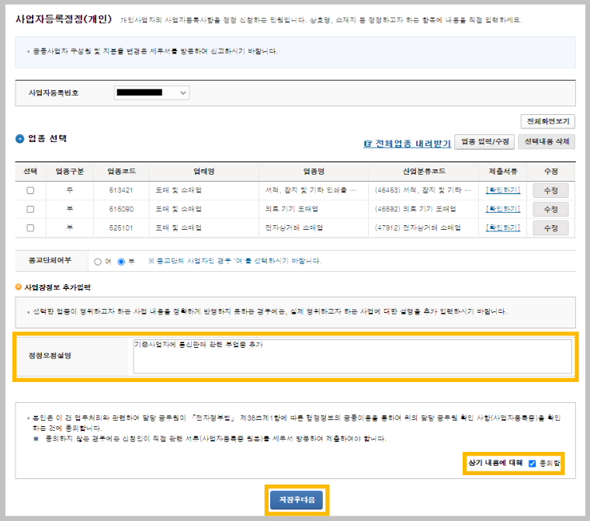Select the 부 radio for 종교단체여부

121,262
